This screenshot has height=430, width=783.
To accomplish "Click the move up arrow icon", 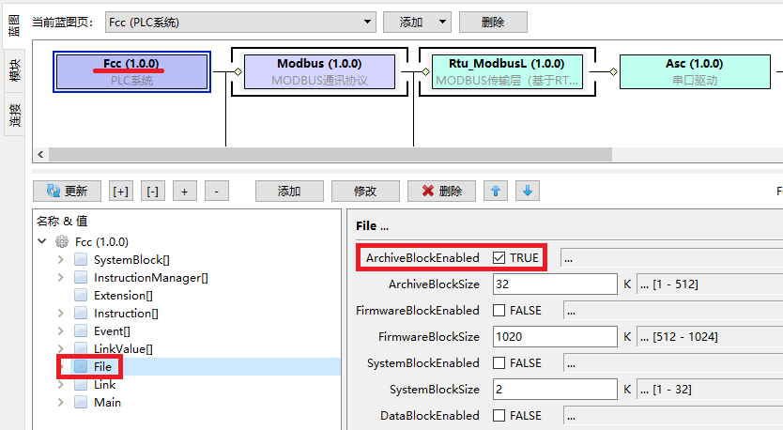I will [496, 191].
